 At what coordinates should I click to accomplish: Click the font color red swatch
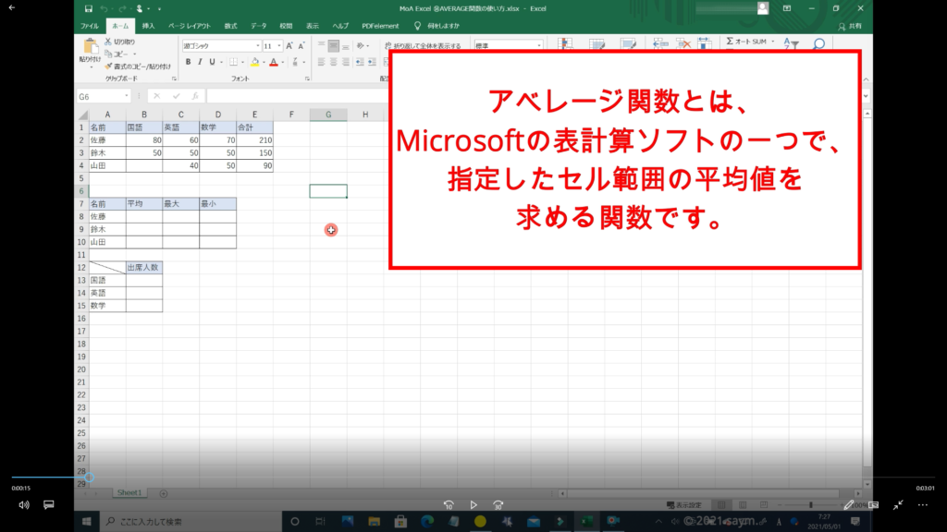coord(274,62)
